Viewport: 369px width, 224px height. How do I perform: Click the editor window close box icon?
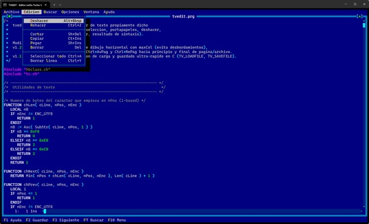point(9,17)
